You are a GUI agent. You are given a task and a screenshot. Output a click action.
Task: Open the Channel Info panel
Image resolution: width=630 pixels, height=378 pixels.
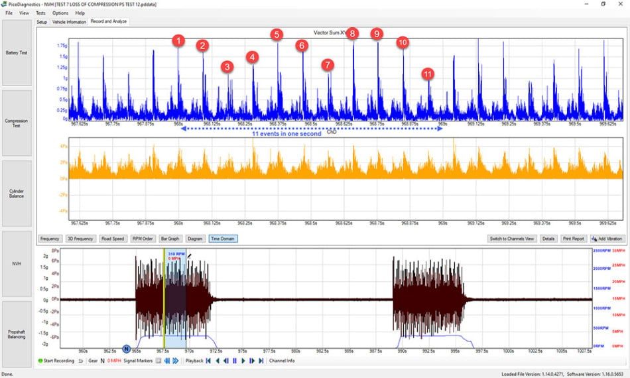[282, 361]
